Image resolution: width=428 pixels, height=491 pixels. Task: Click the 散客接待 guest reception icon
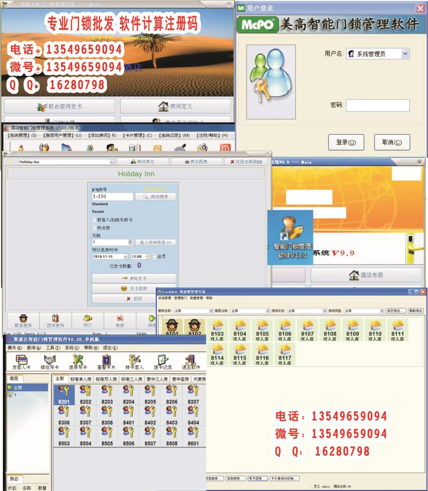point(23,321)
